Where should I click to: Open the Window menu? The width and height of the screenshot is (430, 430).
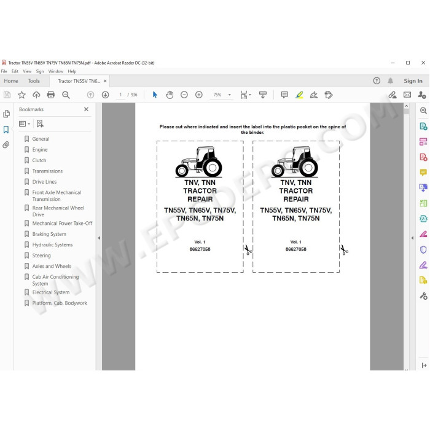coord(56,71)
